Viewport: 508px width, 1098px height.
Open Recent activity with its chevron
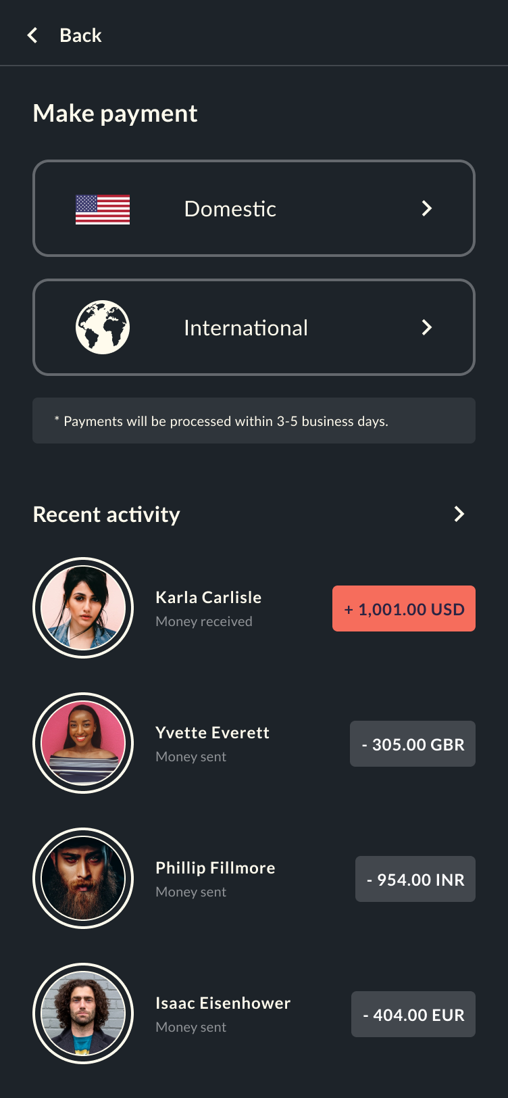click(x=459, y=514)
